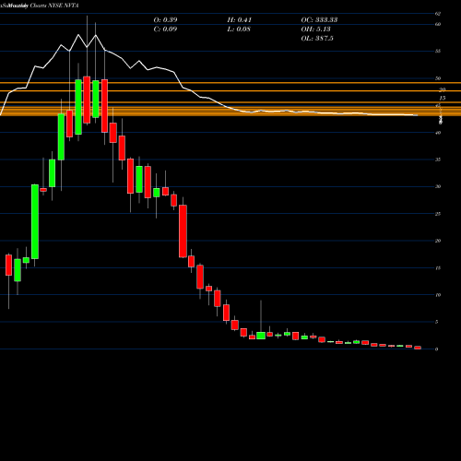Click the "Charts NYSE NVTA" title

[x=54, y=6]
